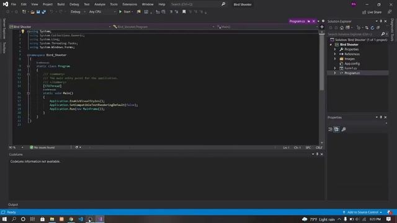Click the Navigate Backward arrow icon
Image resolution: width=397 pixels, height=223 pixels.
pos(8,12)
